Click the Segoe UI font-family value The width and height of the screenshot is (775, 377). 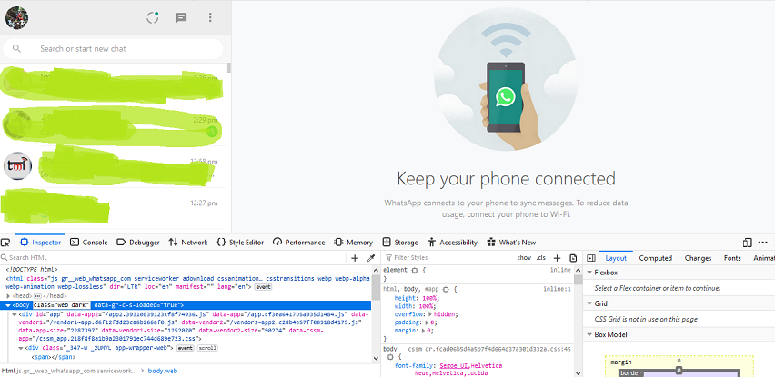[x=453, y=366]
